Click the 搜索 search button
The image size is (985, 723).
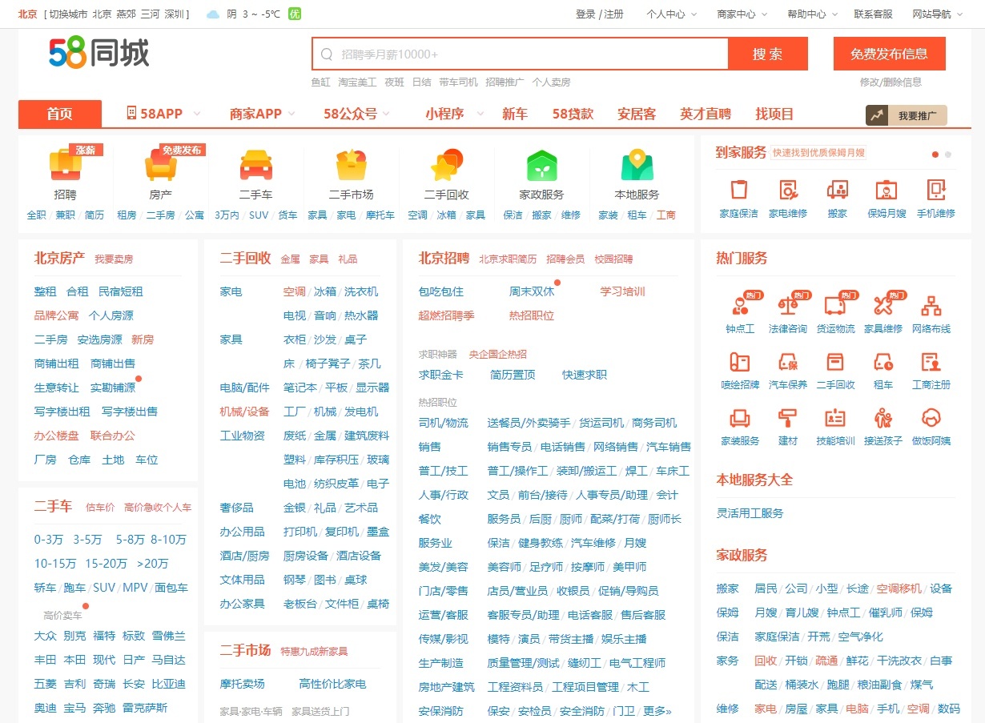pos(768,54)
